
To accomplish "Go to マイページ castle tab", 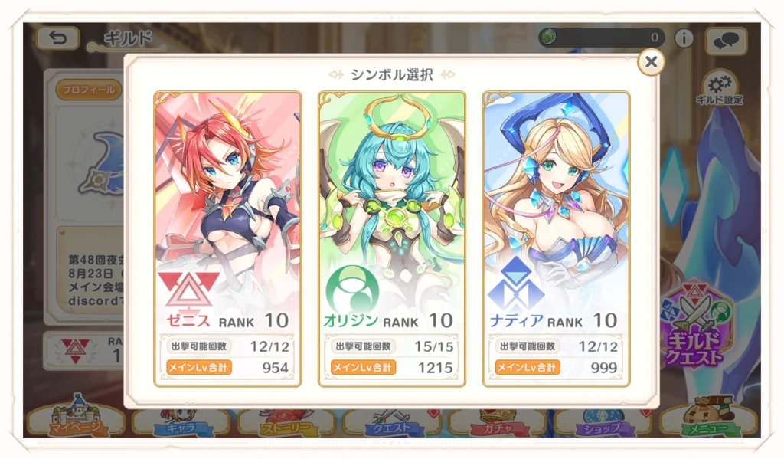I will point(76,418).
